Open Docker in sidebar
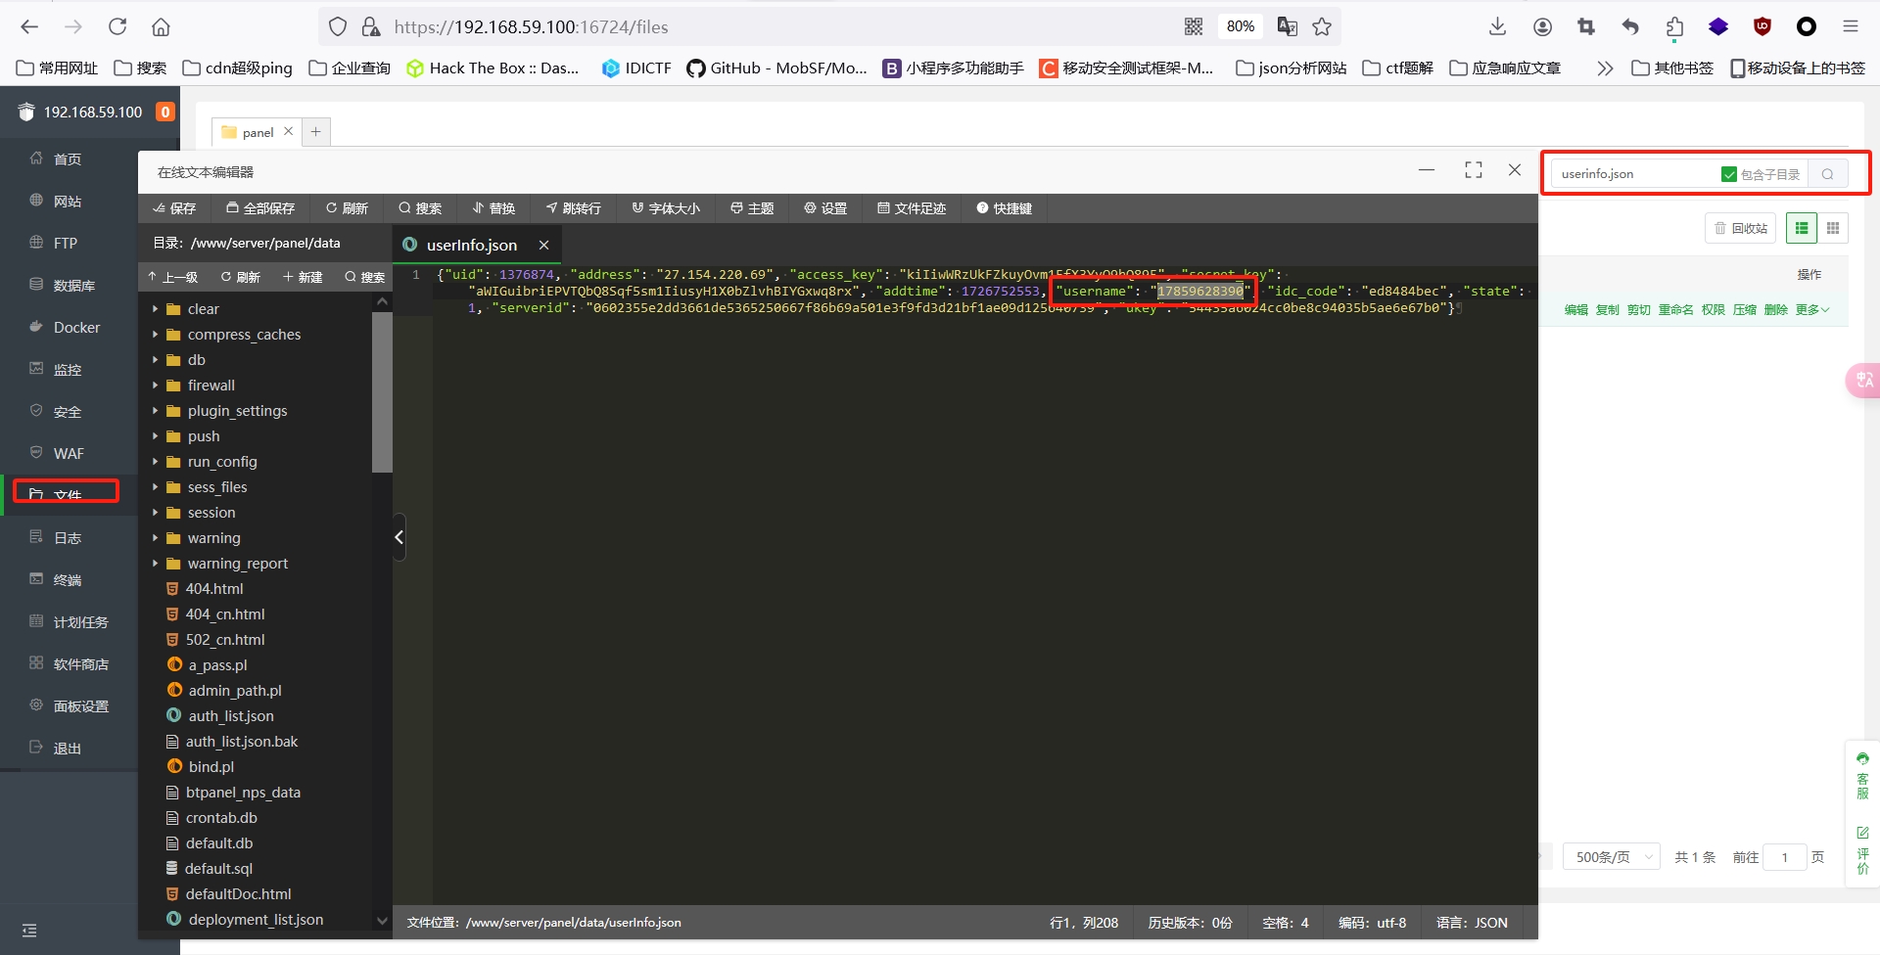 click(x=76, y=327)
